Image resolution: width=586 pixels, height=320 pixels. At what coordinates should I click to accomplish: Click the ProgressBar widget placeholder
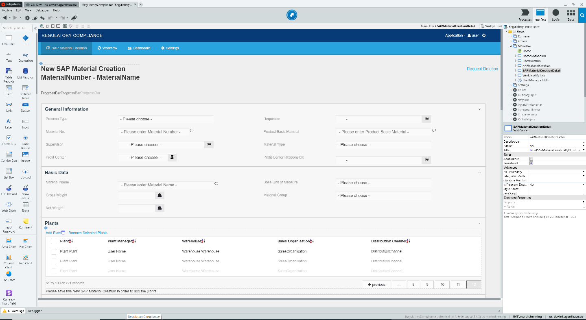coord(70,93)
